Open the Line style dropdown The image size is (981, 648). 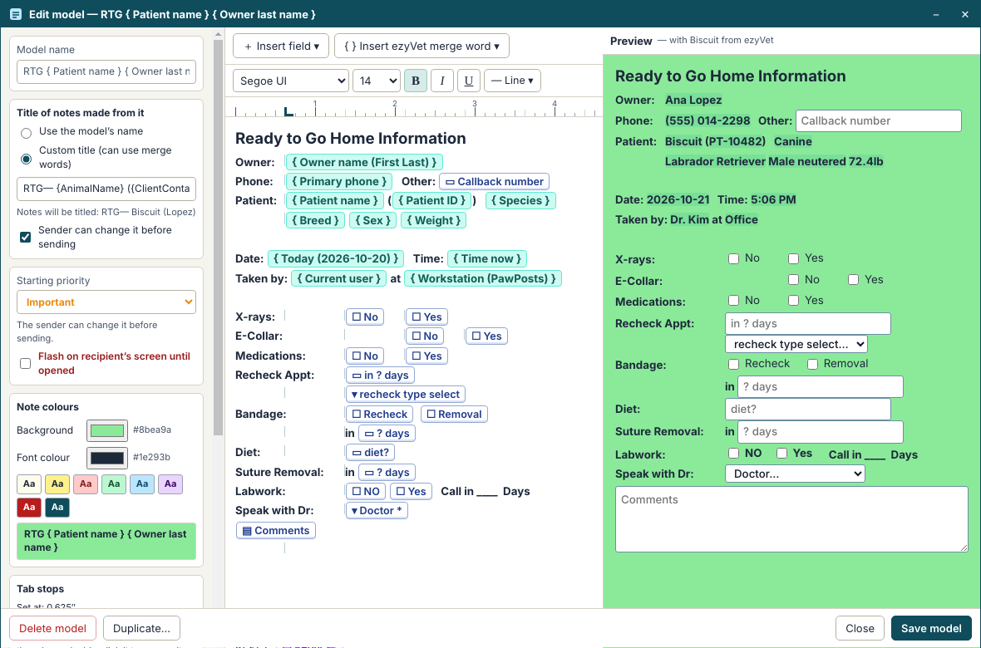coord(512,81)
